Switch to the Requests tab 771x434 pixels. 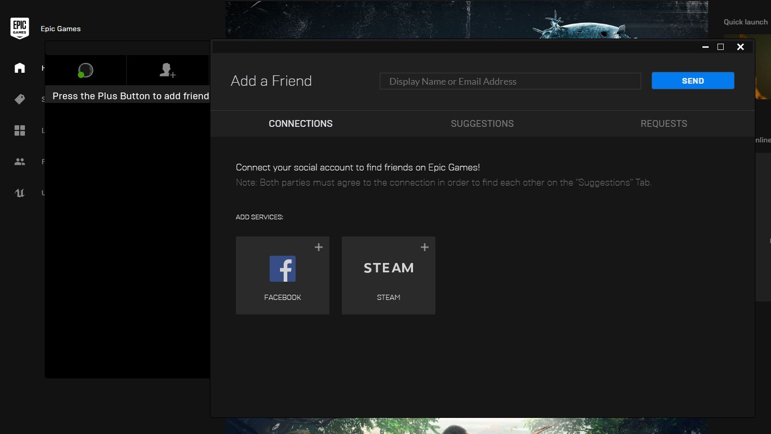664,124
